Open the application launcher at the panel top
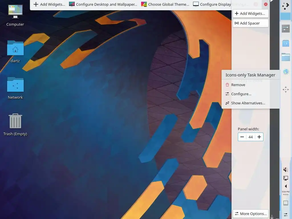Image resolution: width=292 pixels, height=219 pixels. pyautogui.click(x=286, y=6)
